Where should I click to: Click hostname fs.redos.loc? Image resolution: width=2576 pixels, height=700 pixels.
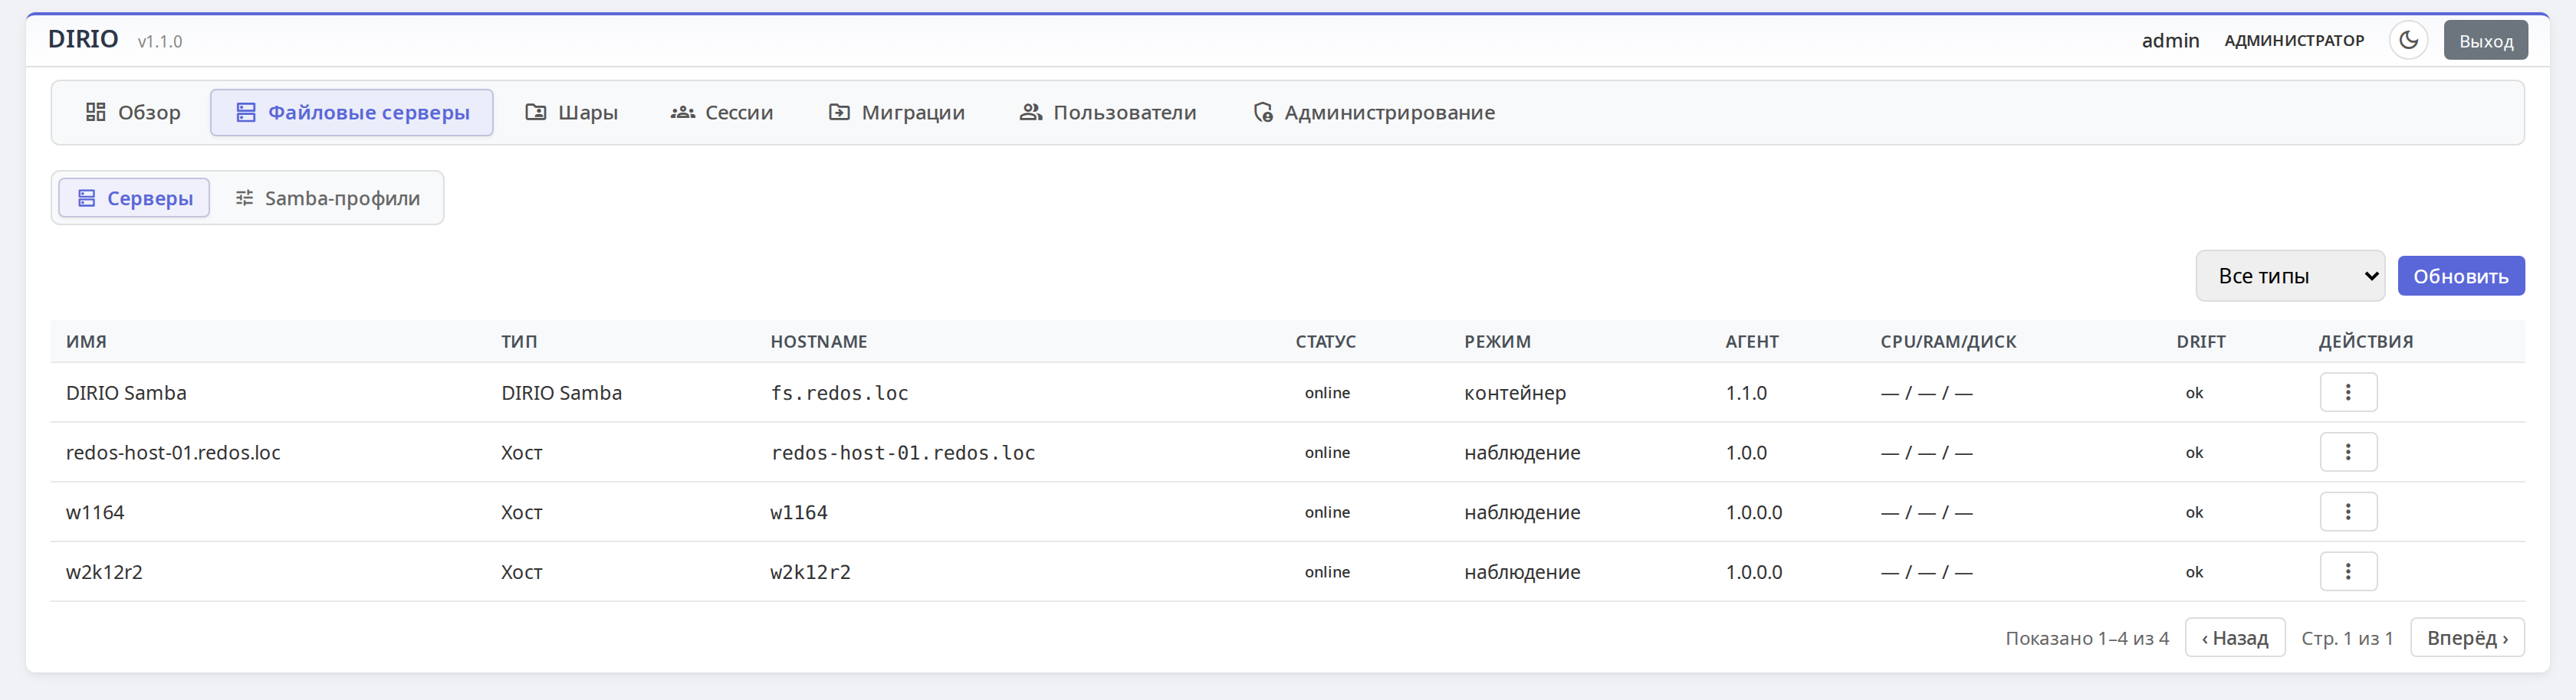point(839,392)
